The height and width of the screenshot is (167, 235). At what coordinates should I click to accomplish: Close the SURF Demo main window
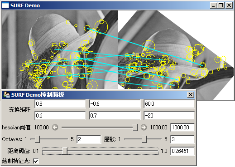click(x=229, y=5)
